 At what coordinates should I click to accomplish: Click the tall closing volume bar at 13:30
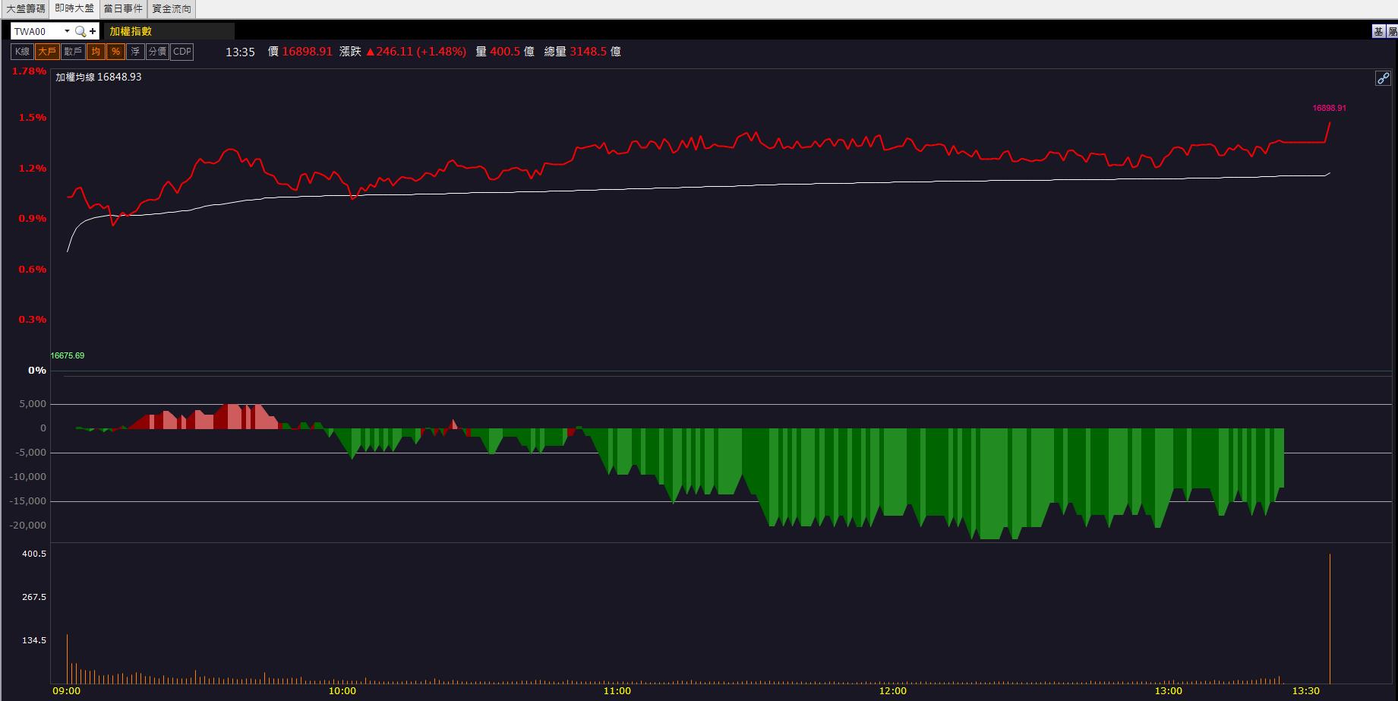1330,619
